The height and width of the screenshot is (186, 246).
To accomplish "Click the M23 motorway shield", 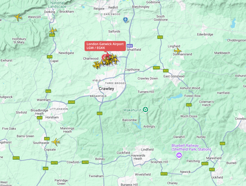I will click(130, 46).
